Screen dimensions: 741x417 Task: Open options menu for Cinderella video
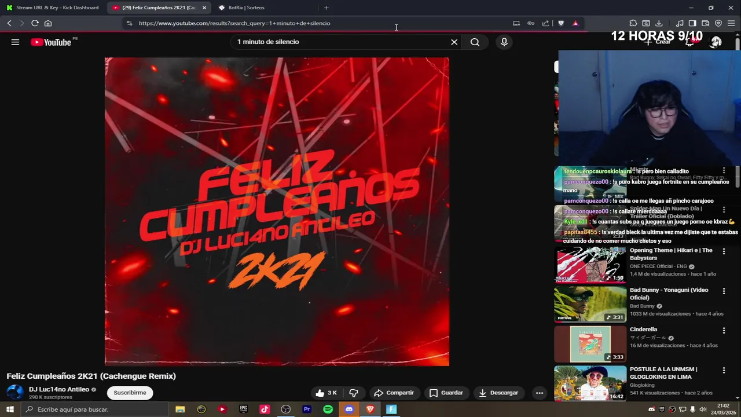coord(724,330)
